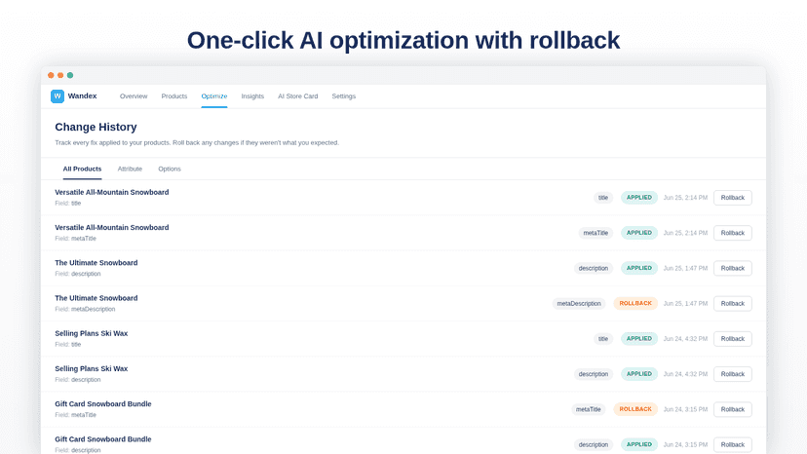
Task: Click the Change History heading
Action: (96, 128)
